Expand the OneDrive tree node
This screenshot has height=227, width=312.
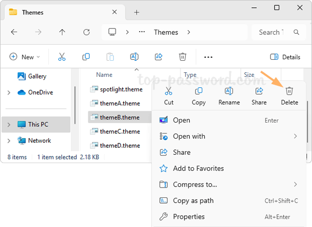9,92
